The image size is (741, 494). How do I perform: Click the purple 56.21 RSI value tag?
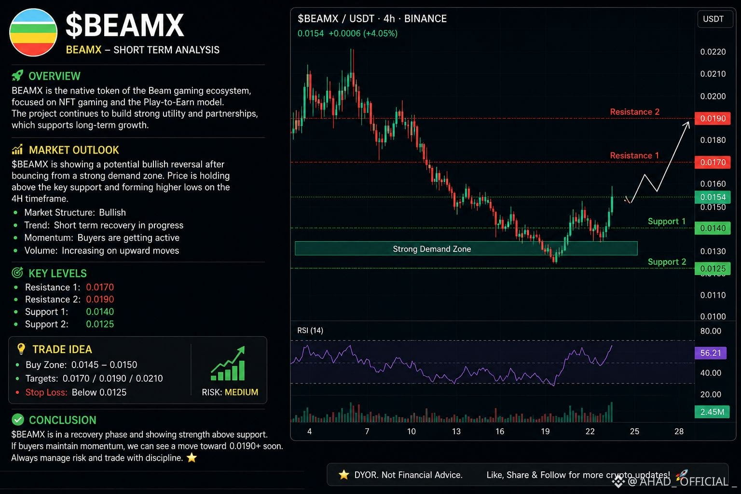click(x=710, y=353)
